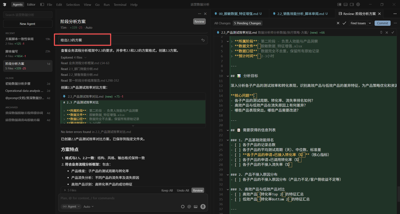Toggle the bottom panel layout icon
Image resolution: width=400 pixels, height=214 pixels.
click(346, 4)
